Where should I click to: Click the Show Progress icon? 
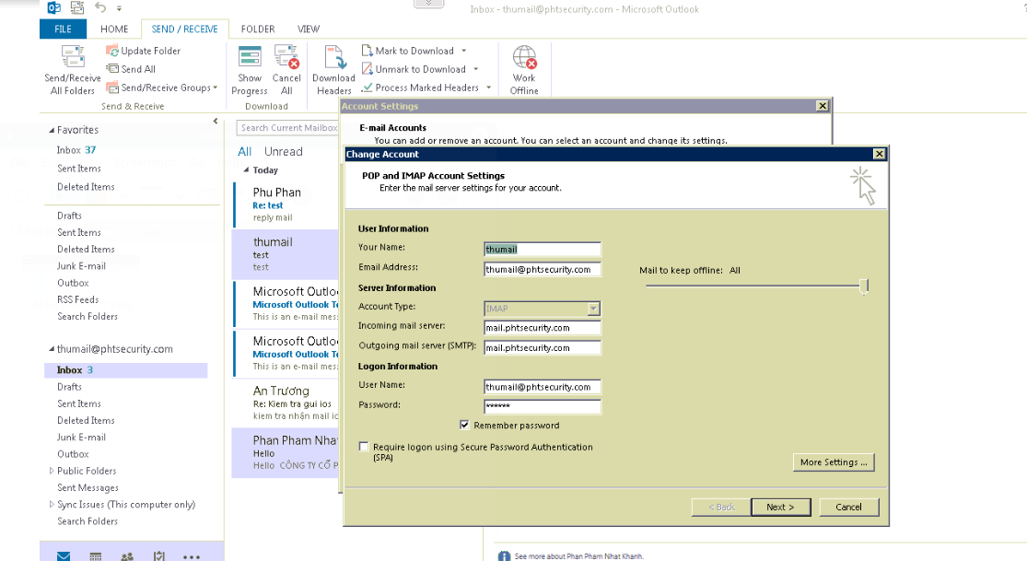pyautogui.click(x=250, y=56)
